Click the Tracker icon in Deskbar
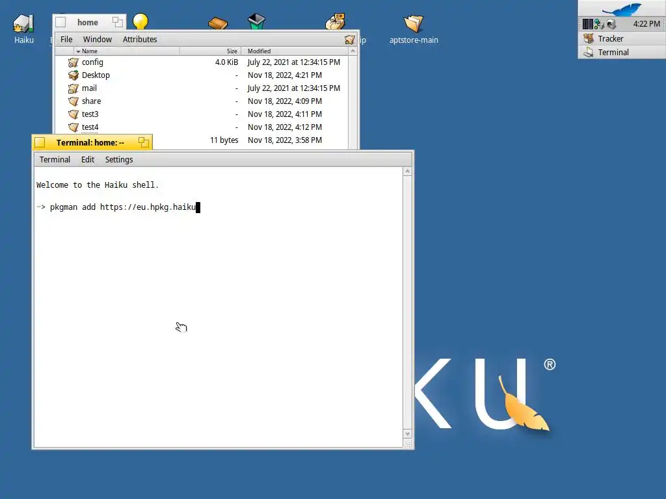Screen dimensions: 666x499 (588, 38)
